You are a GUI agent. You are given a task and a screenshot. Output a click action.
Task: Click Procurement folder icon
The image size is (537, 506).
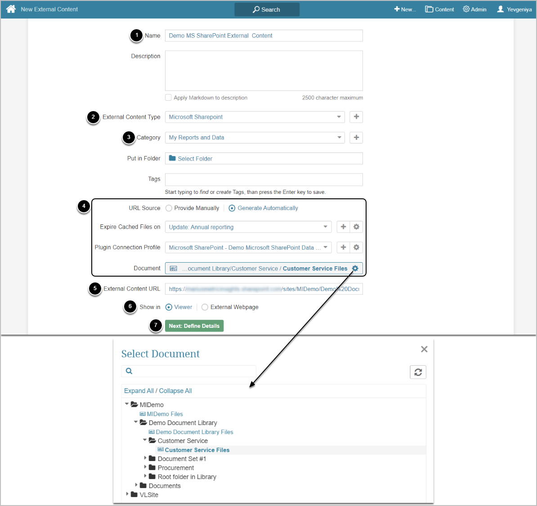pos(152,467)
